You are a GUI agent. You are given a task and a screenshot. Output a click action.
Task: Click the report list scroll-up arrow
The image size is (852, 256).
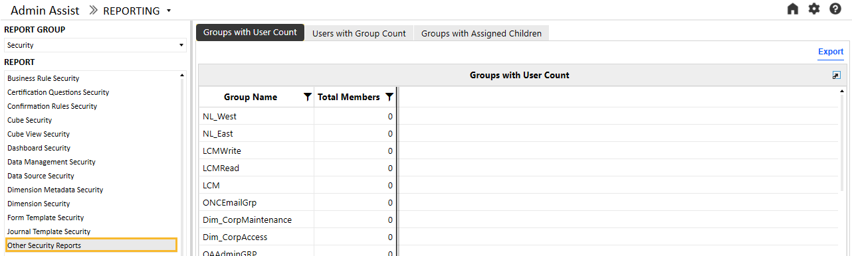(181, 76)
